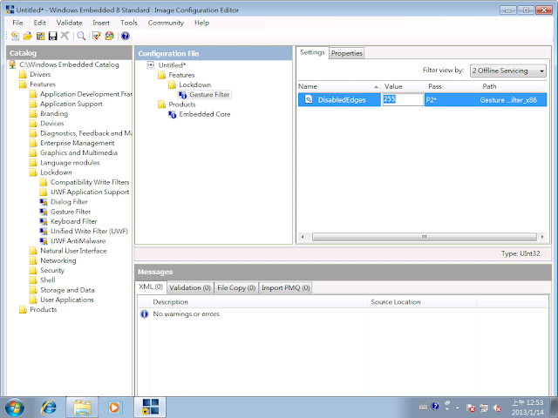Show hidden tray icons arrow

[x=458, y=408]
